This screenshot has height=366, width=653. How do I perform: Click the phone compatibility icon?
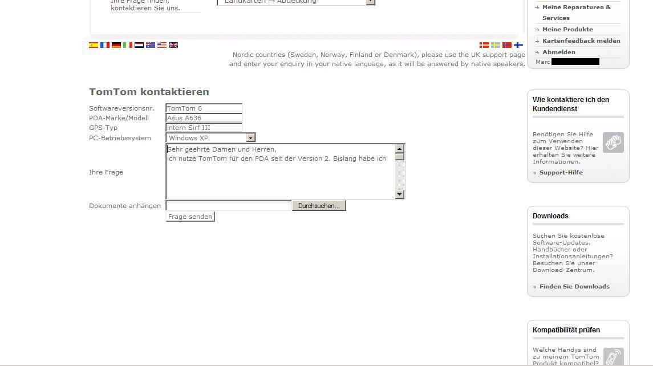(x=614, y=357)
